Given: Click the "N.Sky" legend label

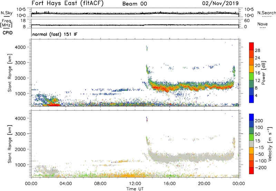Looking at the screenshot, I should (7, 13).
